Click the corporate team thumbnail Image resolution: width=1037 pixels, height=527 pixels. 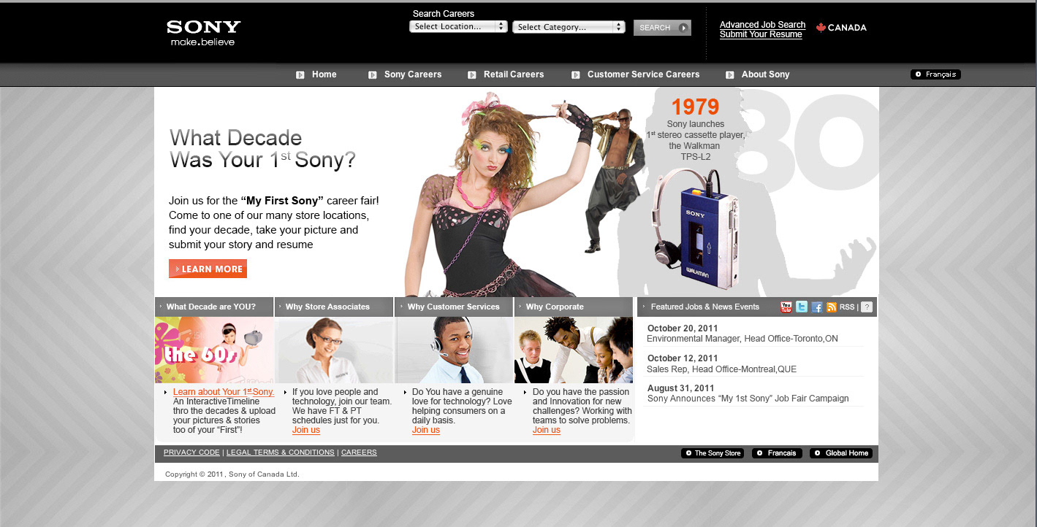574,350
